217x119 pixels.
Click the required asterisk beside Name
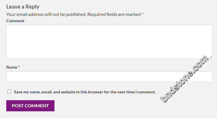[x=19, y=67]
